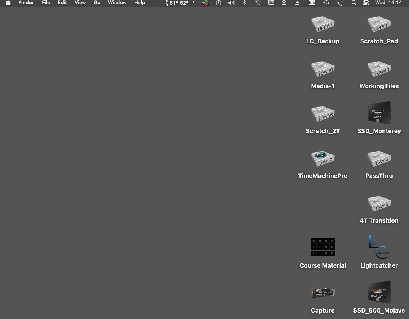Image resolution: width=409 pixels, height=319 pixels.
Task: Click the SSD_Monterey label text
Action: pos(379,131)
